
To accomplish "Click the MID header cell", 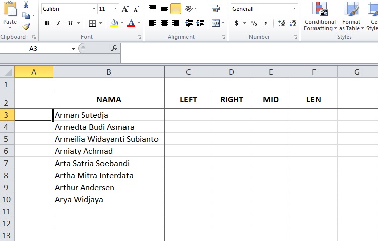I will coord(271,99).
